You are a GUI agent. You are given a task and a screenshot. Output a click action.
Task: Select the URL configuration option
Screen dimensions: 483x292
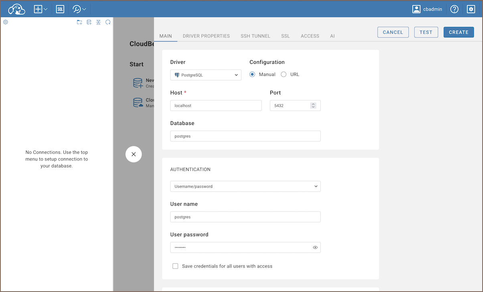click(x=284, y=74)
